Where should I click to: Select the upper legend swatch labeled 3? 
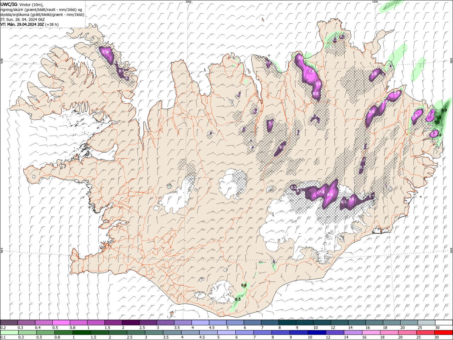[x=165, y=323]
